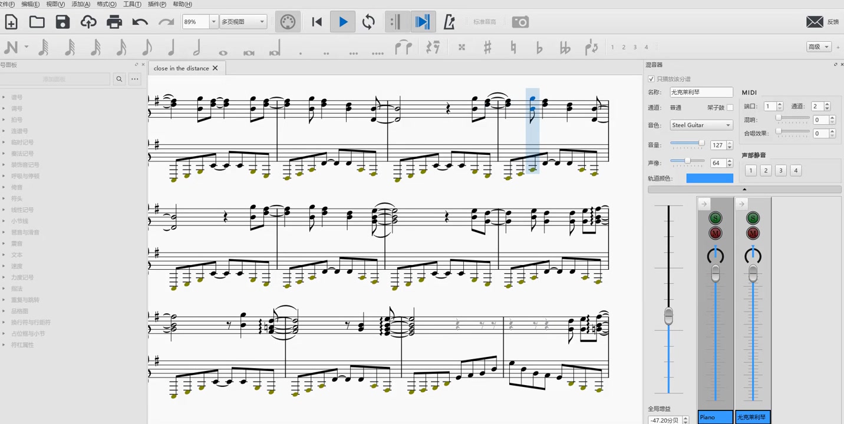
Task: Activate image capture camera icon
Action: (520, 22)
